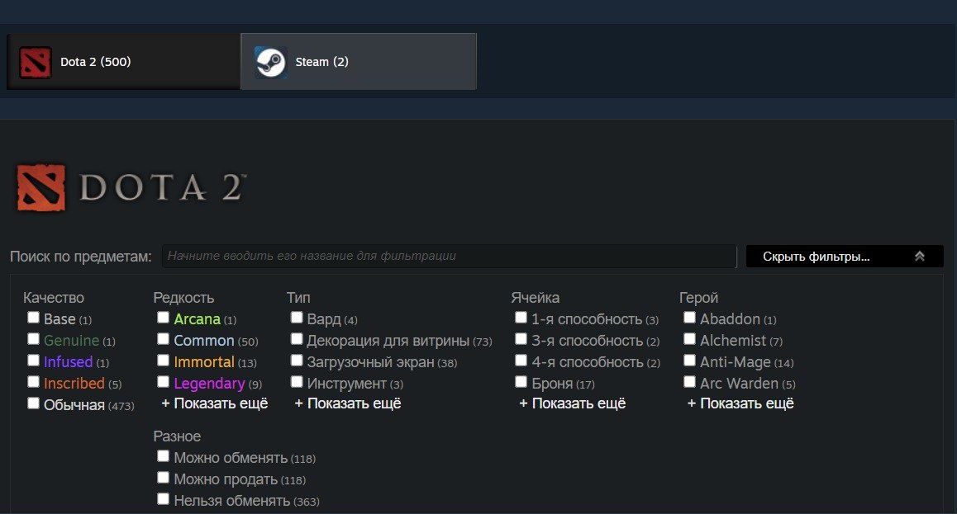Screen dimensions: 957x514
Task: Select the Immortal rarity checkbox
Action: (163, 360)
